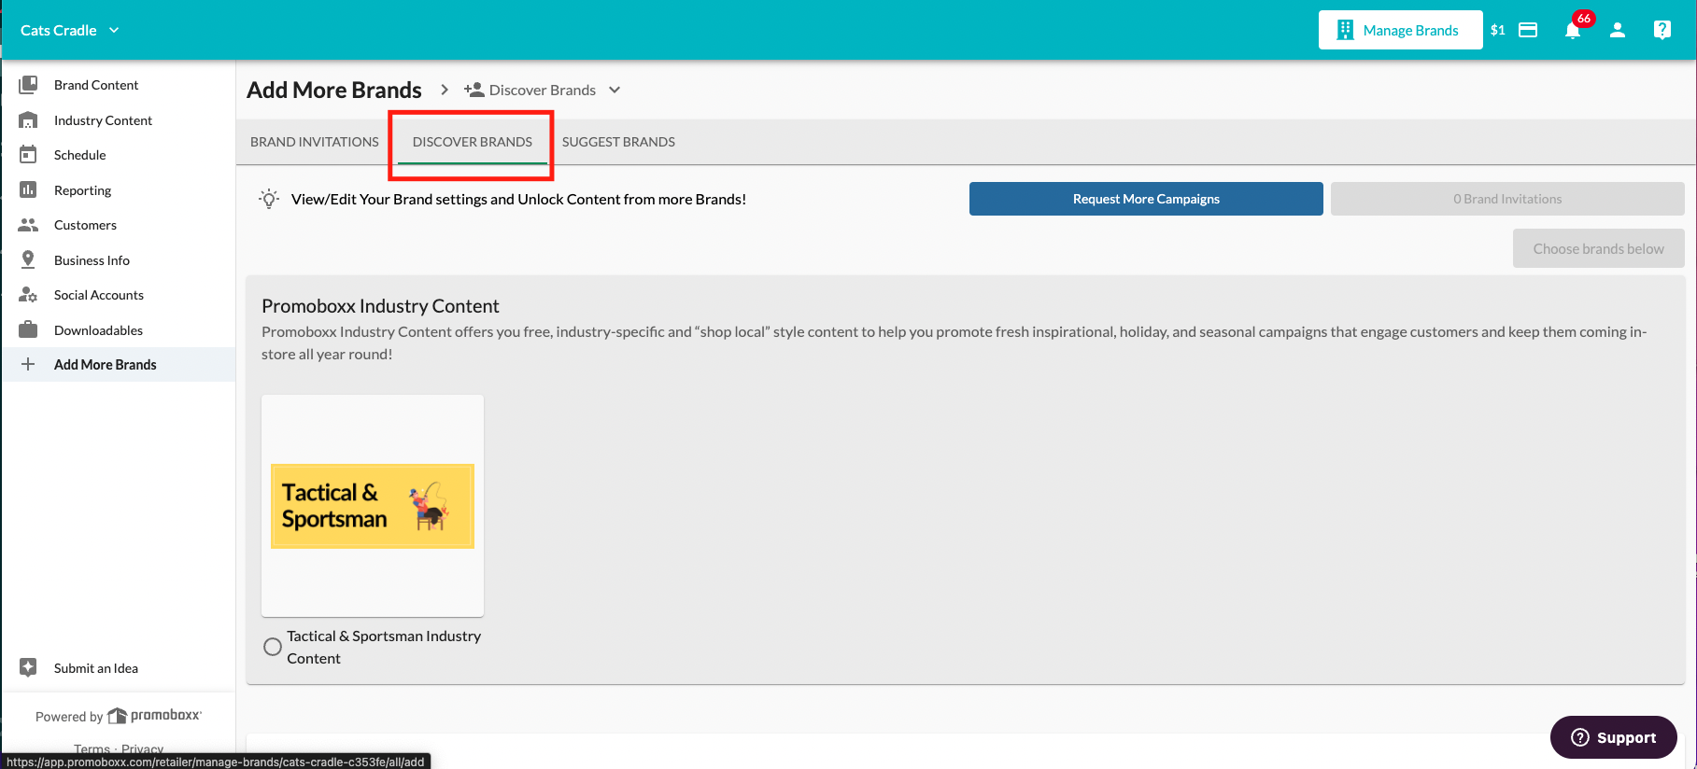Click the Business Info location pin icon
The image size is (1697, 769).
click(28, 259)
